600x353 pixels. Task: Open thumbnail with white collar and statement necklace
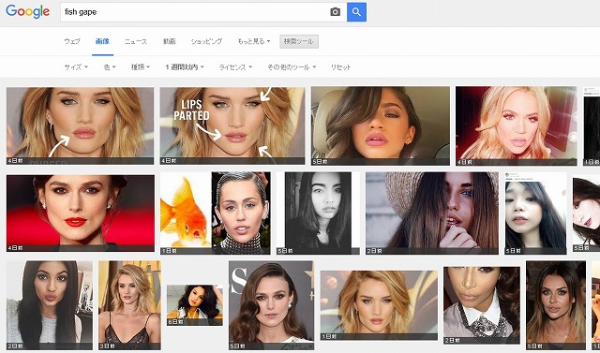click(x=482, y=305)
